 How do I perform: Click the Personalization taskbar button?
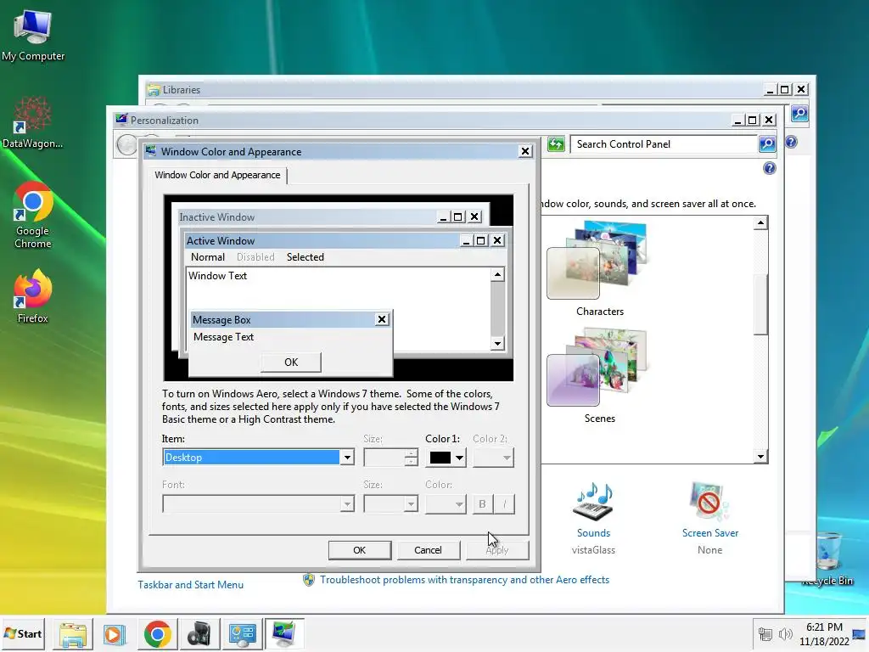(x=283, y=634)
